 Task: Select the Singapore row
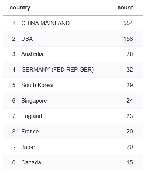tap(73, 101)
